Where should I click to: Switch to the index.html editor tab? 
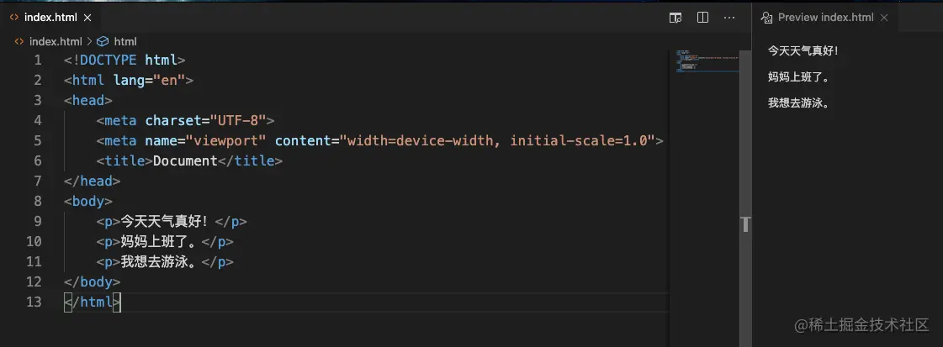(50, 18)
